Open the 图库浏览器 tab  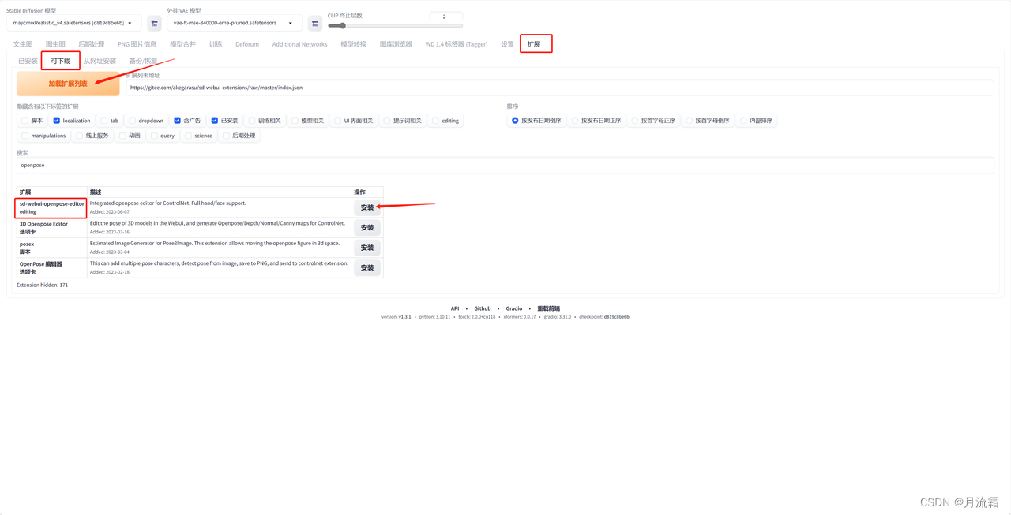point(396,44)
